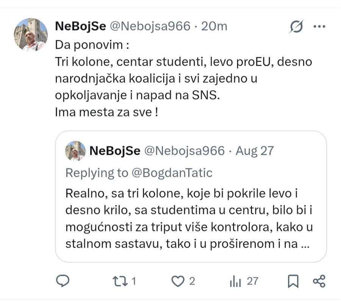This screenshot has height=302, width=341.
Task: Click the reply speech bubble icon
Action: tap(63, 281)
